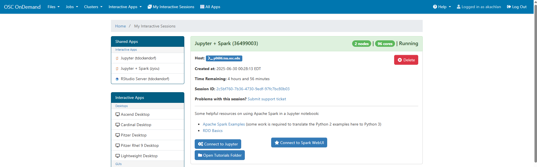Click the star icon on Connect to Spark WebUI
This screenshot has height=167, width=537.
tap(277, 143)
